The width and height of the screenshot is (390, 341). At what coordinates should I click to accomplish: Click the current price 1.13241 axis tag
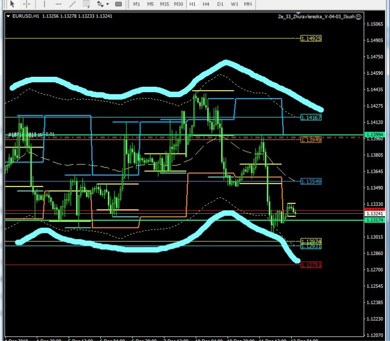pyautogui.click(x=375, y=214)
